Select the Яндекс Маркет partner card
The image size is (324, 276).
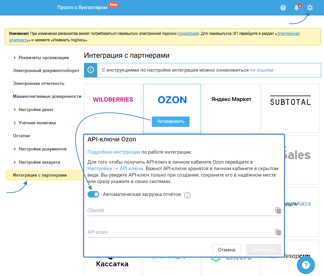231,108
